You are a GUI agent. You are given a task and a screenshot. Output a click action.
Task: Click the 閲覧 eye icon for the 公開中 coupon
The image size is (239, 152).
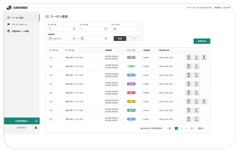click(196, 66)
